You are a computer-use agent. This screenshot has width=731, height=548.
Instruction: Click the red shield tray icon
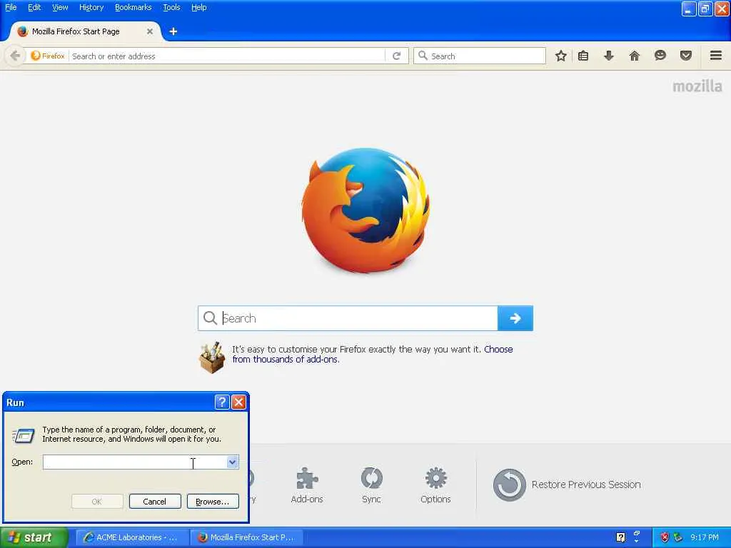click(x=665, y=537)
